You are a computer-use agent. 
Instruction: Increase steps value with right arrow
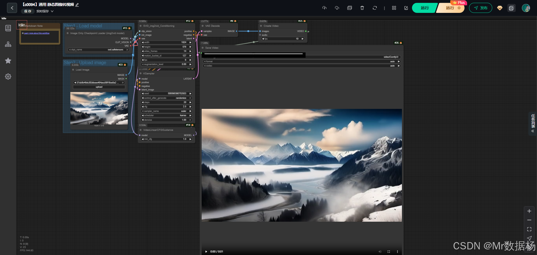pyautogui.click(x=190, y=102)
